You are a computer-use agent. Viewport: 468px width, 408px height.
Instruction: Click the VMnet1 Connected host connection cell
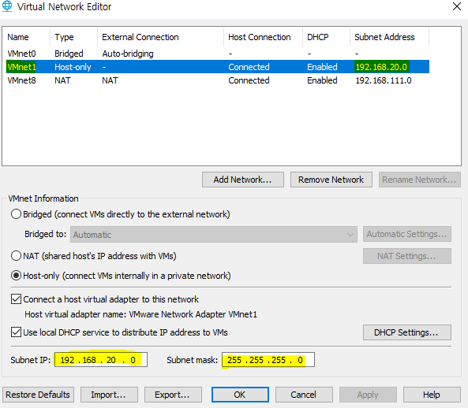point(249,67)
